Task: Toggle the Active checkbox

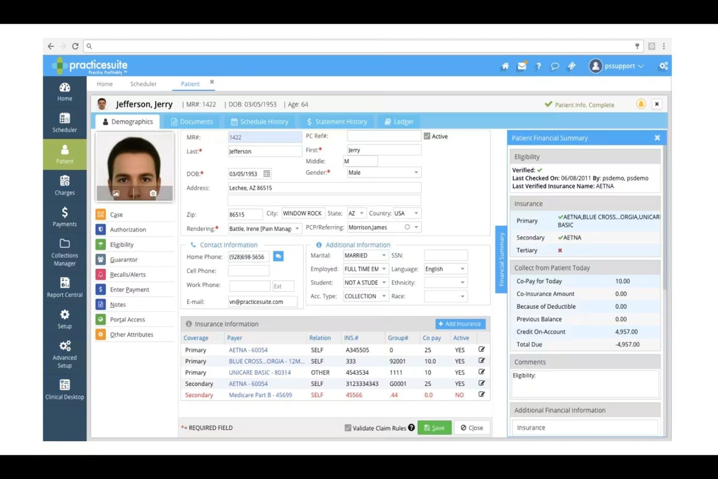Action: coord(427,136)
